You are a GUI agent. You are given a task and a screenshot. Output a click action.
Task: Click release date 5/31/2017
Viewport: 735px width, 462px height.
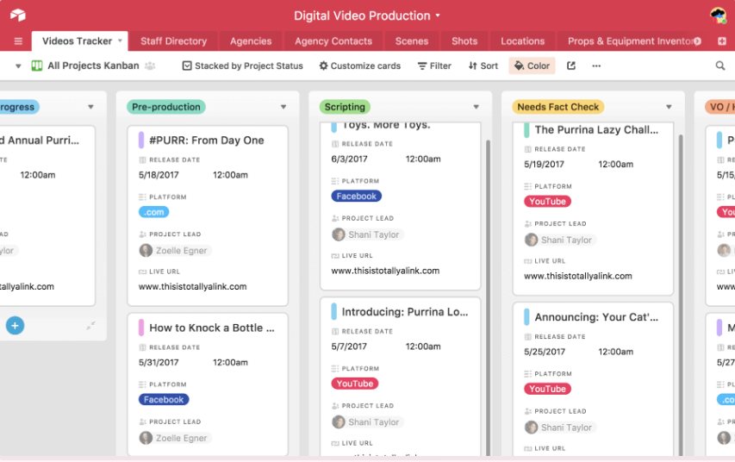[159, 363]
